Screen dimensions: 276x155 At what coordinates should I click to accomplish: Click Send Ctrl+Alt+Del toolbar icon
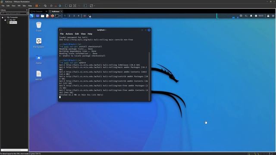tap(45, 6)
